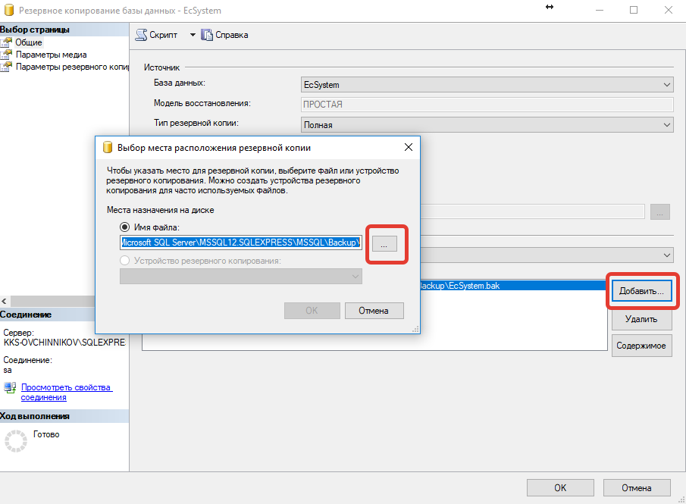Viewport: 686px width, 504px height.
Task: Expand the База данных EcSystem combo box
Action: point(487,84)
